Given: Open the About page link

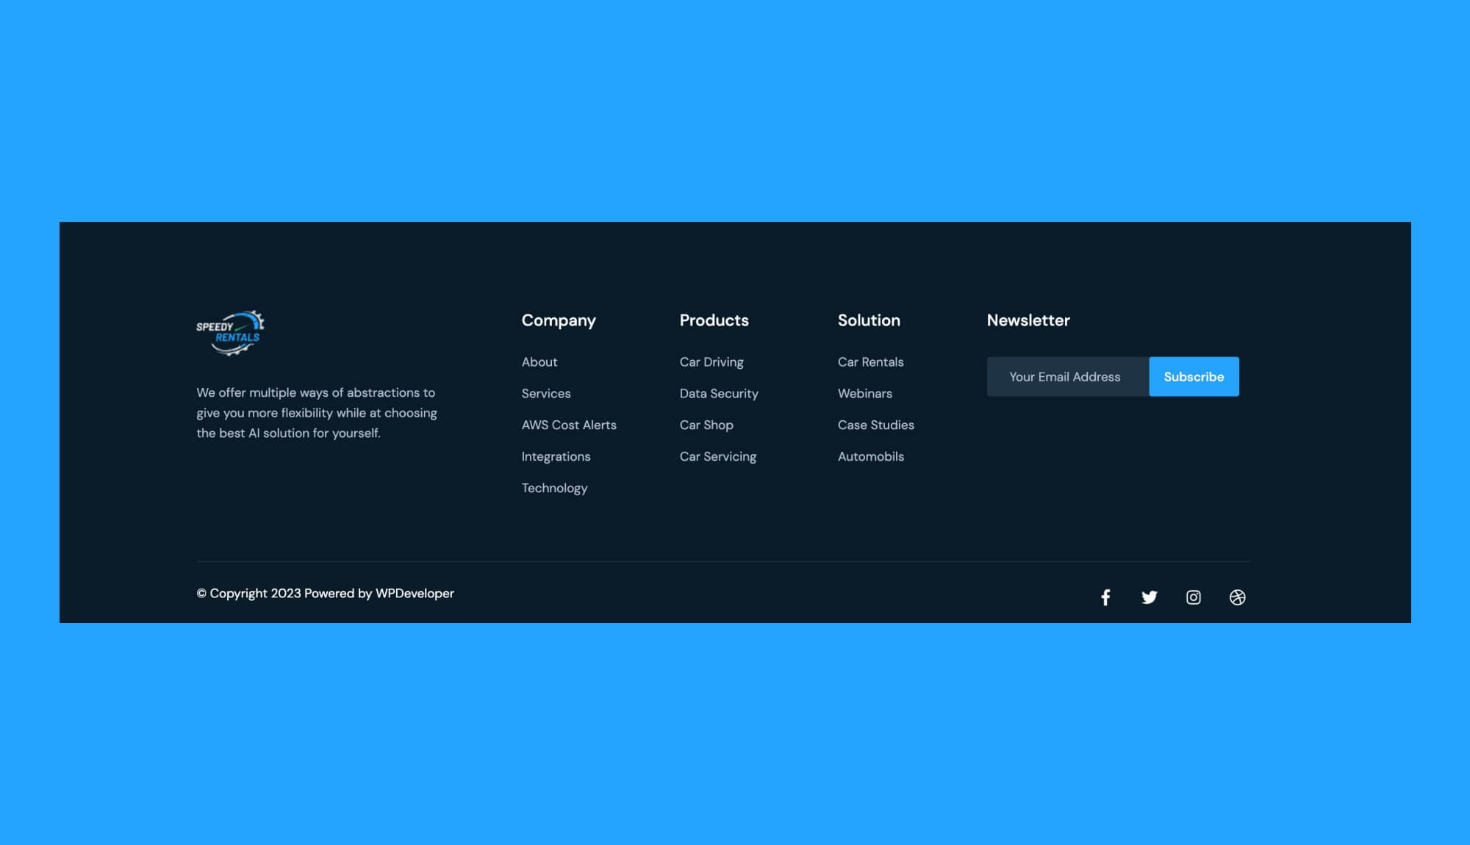Looking at the screenshot, I should pos(539,362).
